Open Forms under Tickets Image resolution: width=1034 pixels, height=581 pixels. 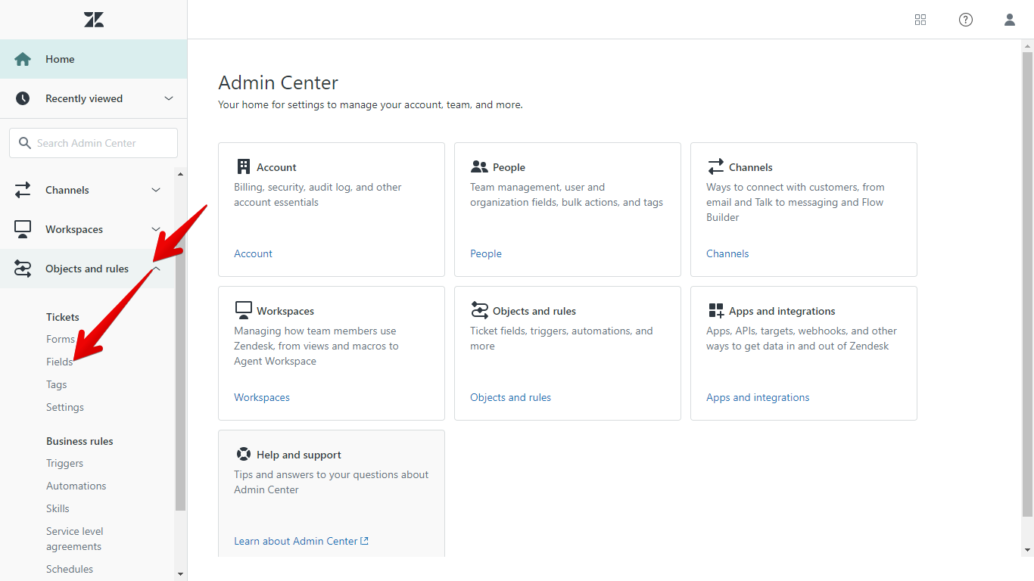pyautogui.click(x=61, y=339)
